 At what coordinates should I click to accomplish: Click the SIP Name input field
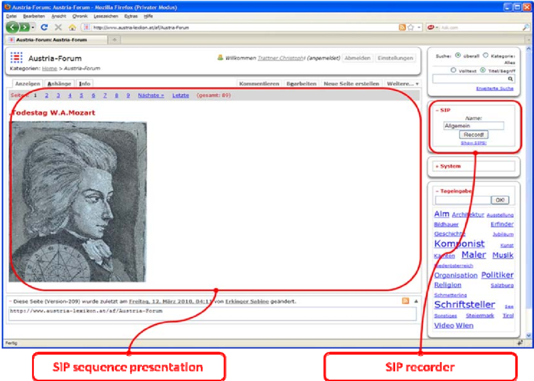point(473,126)
